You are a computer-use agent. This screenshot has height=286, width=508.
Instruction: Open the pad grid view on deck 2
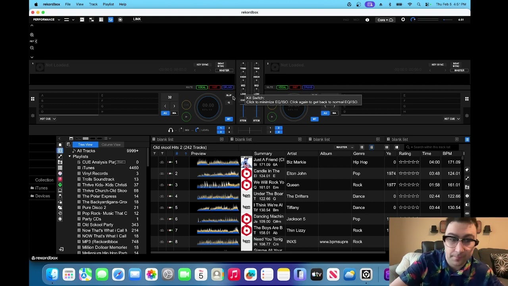467,99
